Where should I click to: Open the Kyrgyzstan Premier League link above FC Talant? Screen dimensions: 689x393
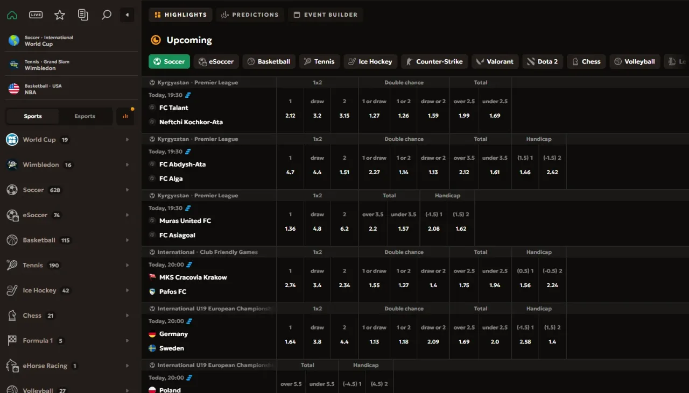(x=198, y=83)
